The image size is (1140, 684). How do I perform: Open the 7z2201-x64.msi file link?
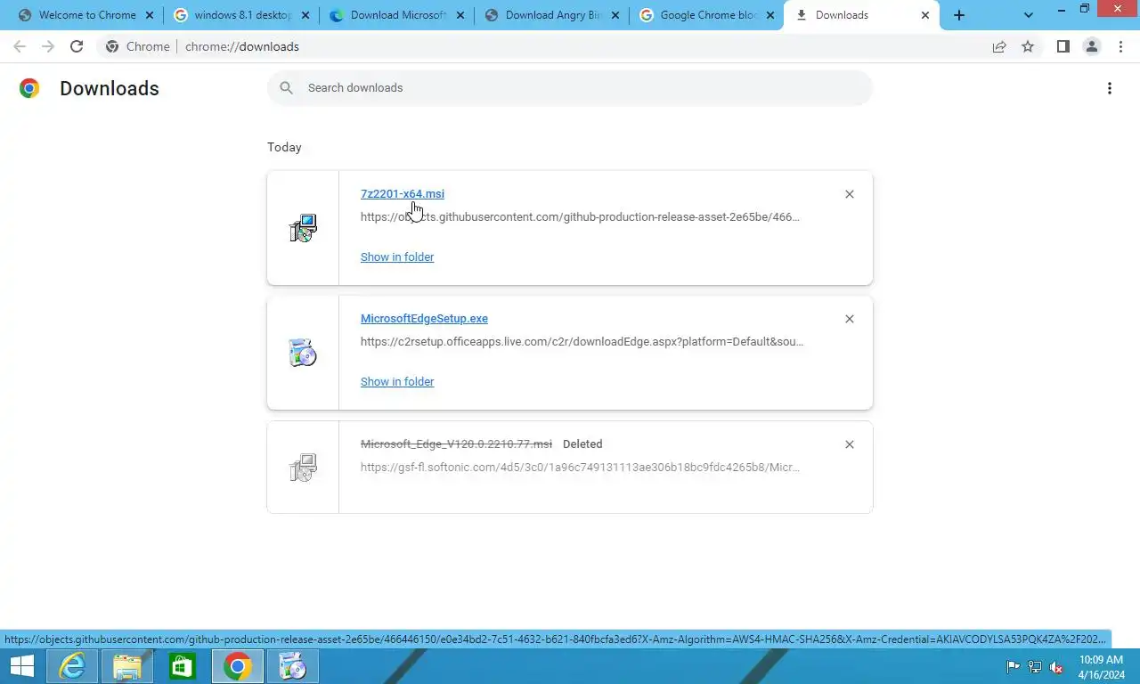tap(403, 194)
